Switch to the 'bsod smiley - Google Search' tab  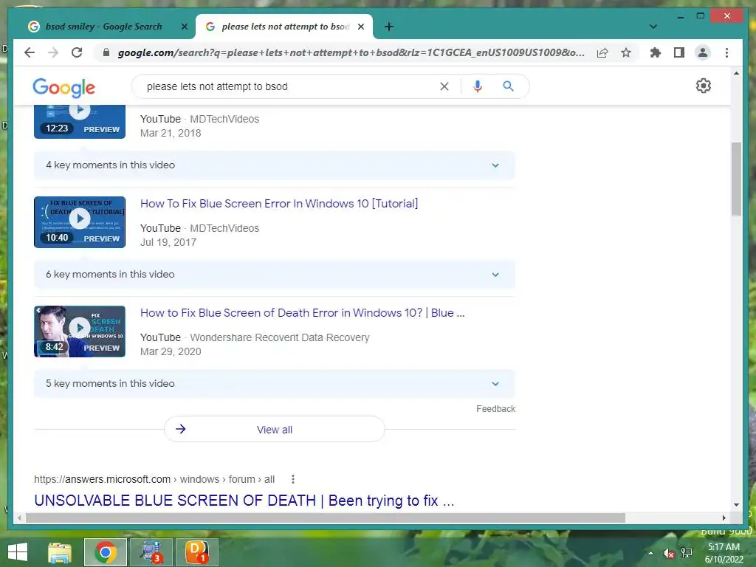(103, 27)
